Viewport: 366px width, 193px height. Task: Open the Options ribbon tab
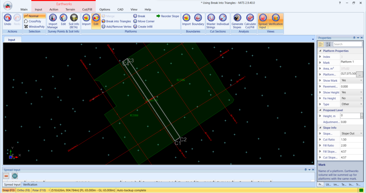[105, 10]
